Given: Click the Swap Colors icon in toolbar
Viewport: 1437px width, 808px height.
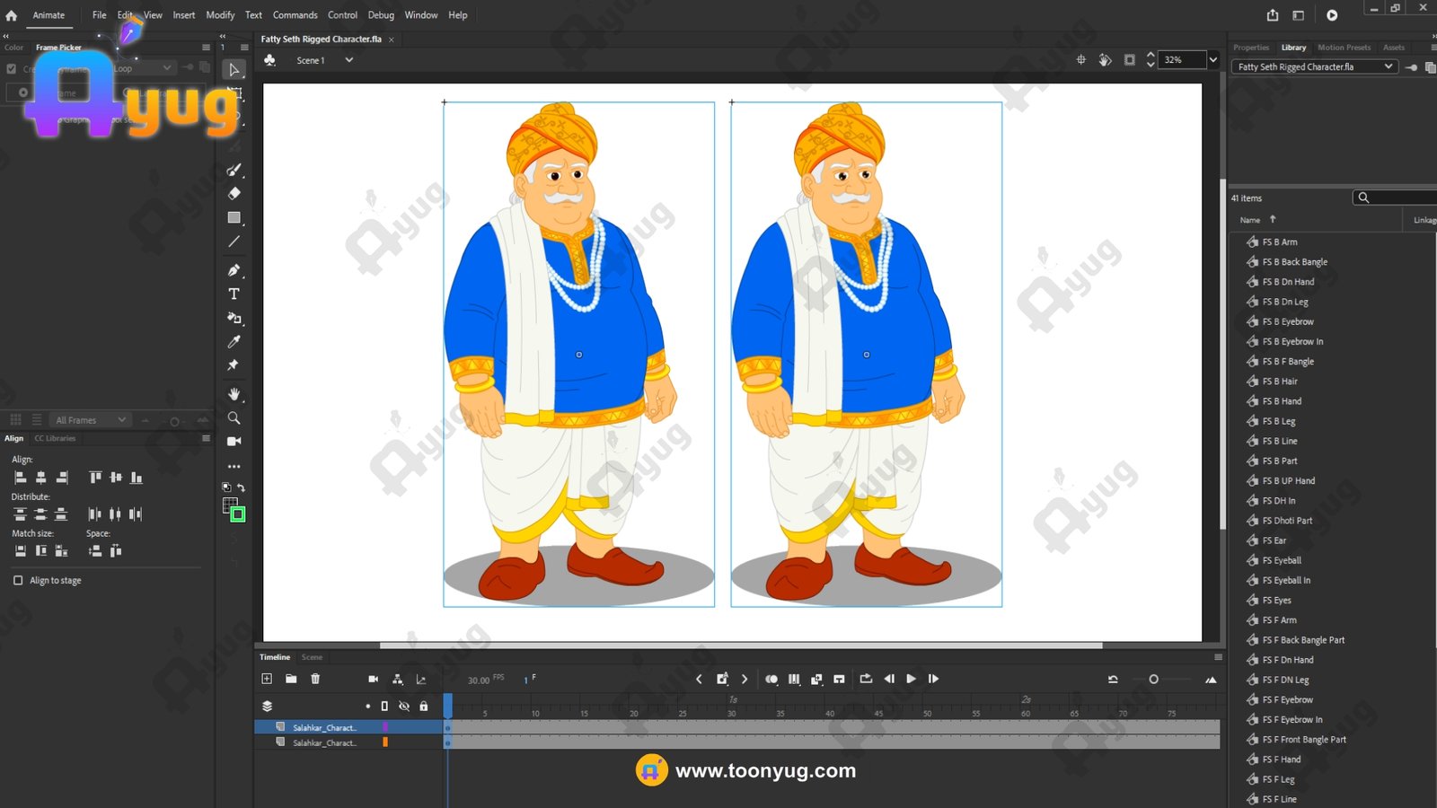Looking at the screenshot, I should [241, 487].
